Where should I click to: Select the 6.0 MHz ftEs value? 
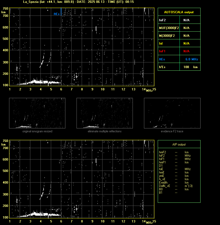(x=192, y=59)
